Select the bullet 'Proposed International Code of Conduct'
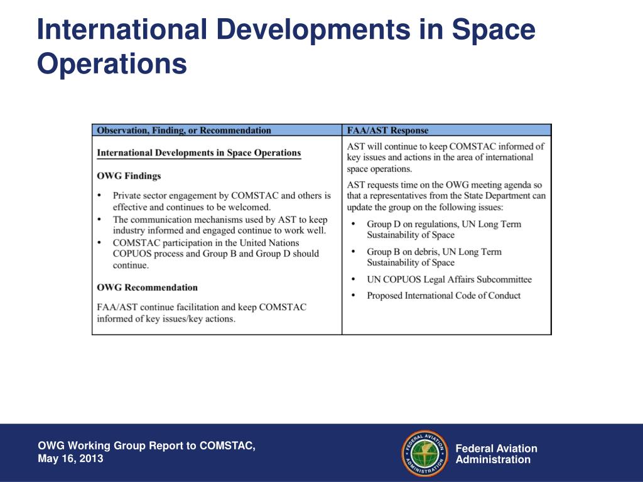The image size is (643, 482). pos(444,296)
